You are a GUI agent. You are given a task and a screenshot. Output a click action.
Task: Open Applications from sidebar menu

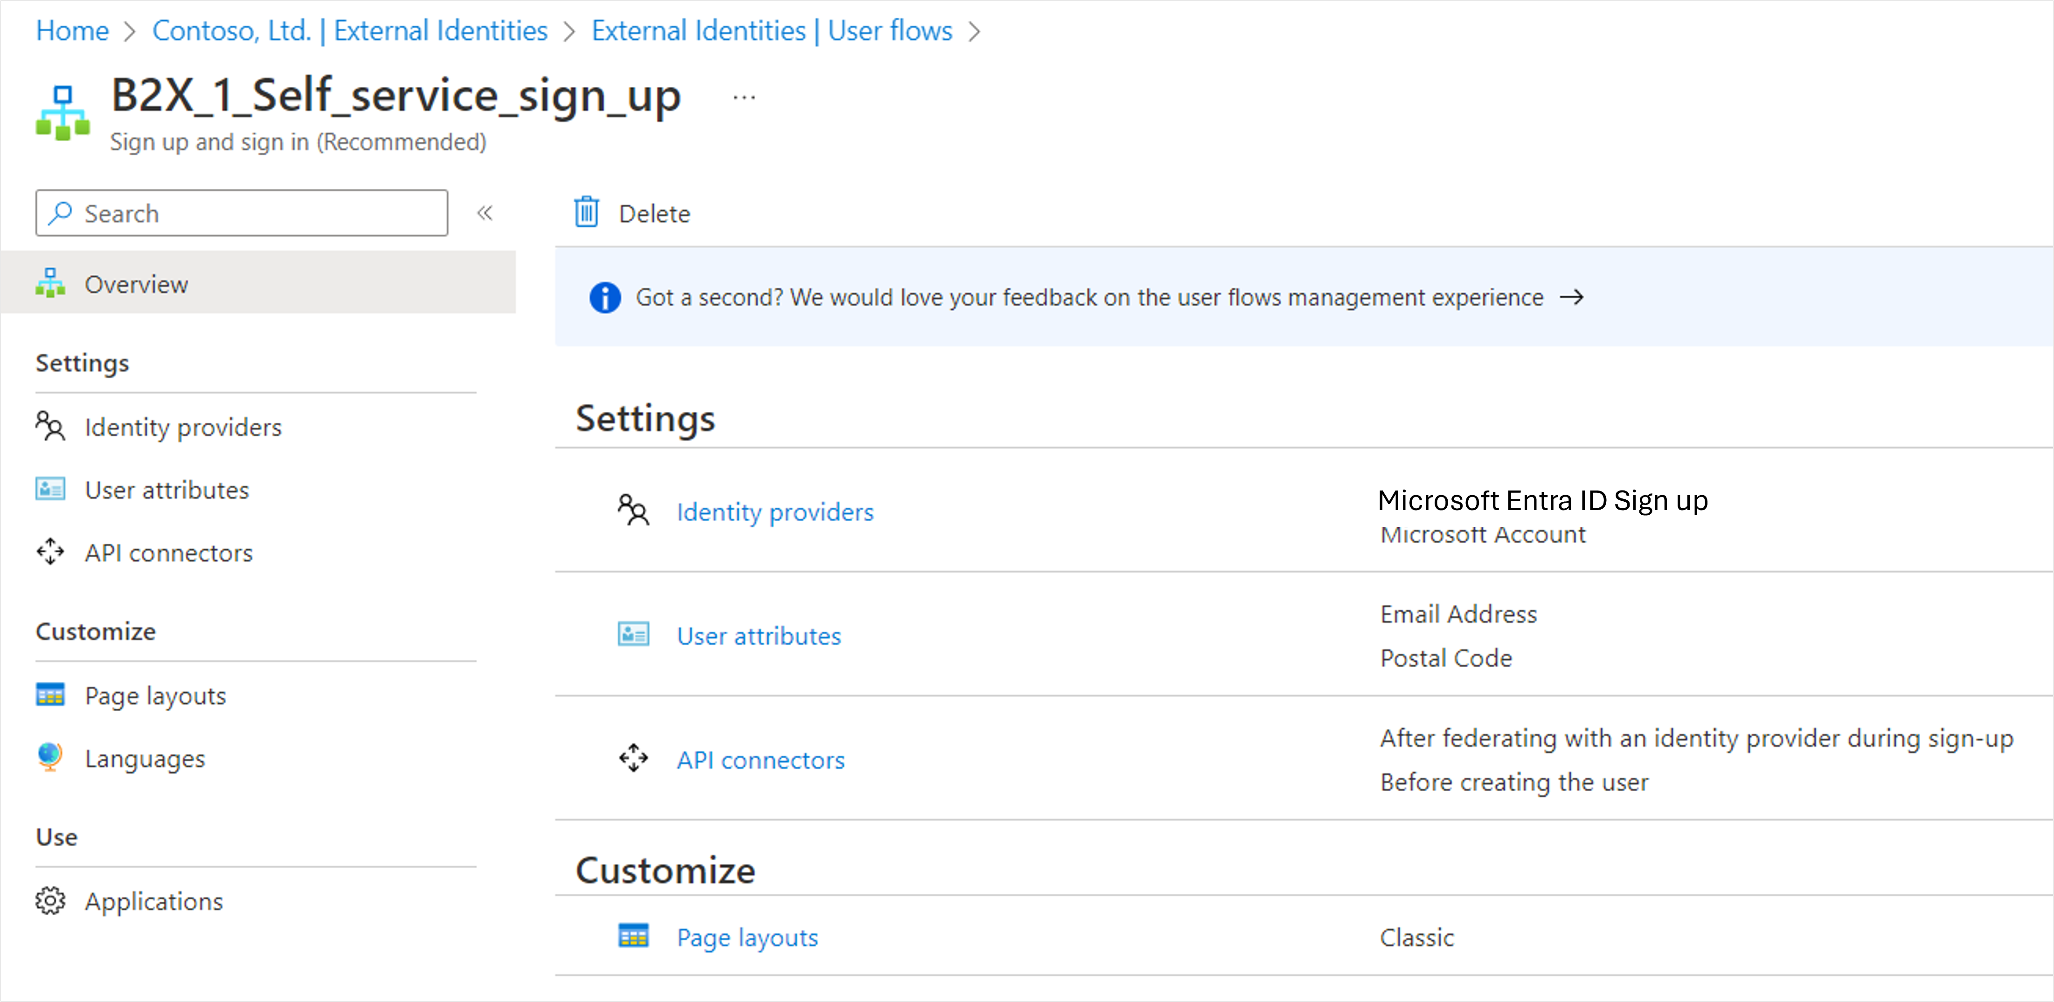click(153, 902)
